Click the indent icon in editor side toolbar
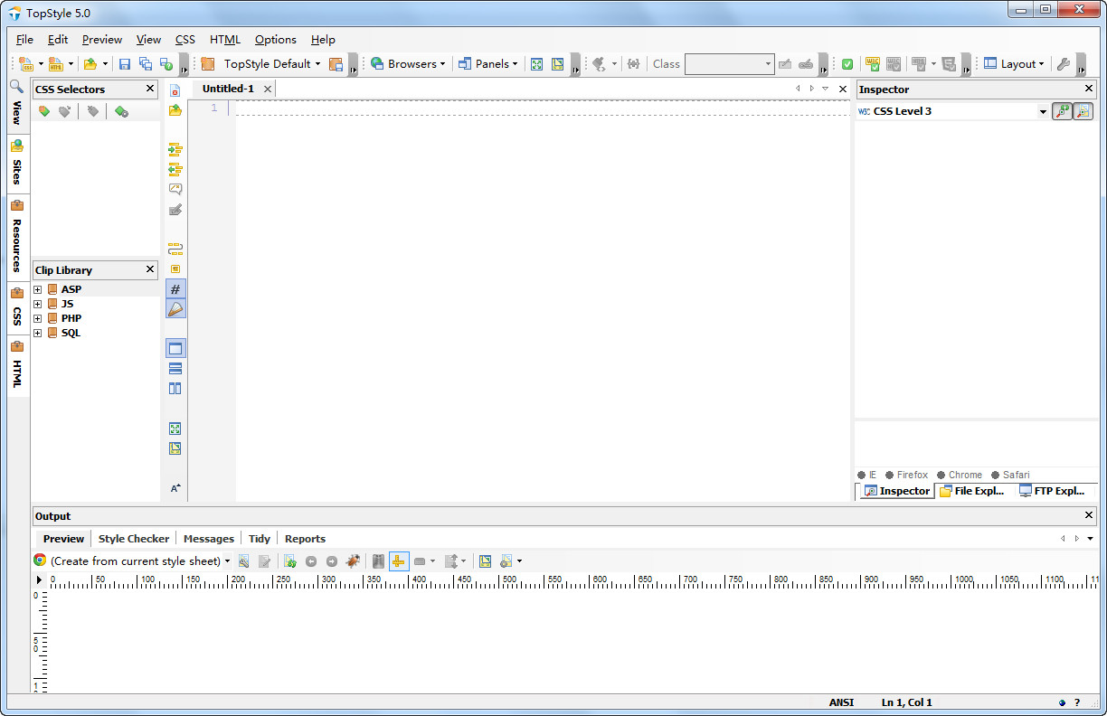This screenshot has width=1107, height=716. 175,149
